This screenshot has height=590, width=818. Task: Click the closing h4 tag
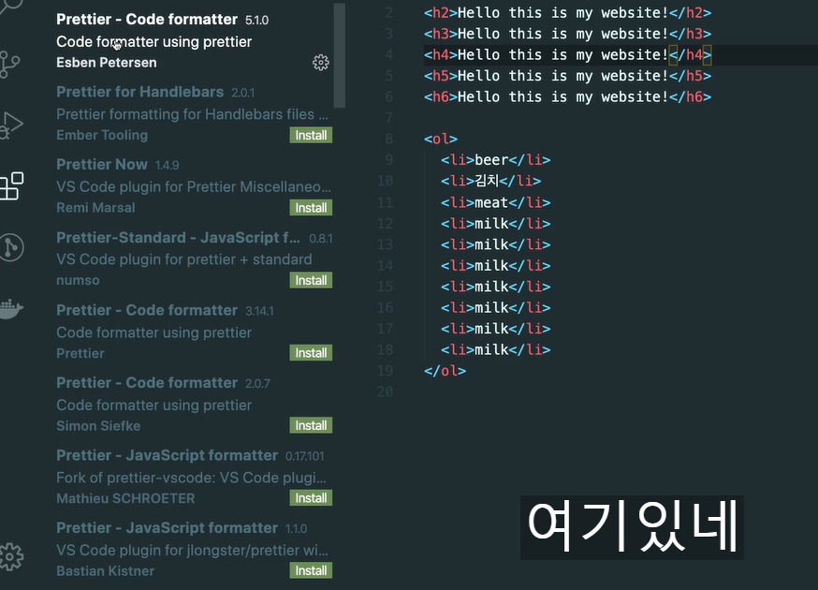(690, 55)
